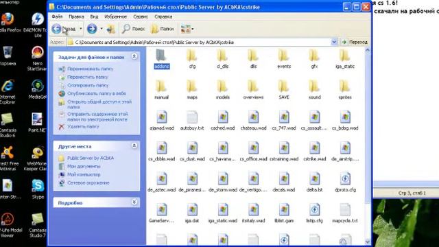The width and height of the screenshot is (439, 247).
Task: Select the SAVE folder
Action: tap(284, 89)
